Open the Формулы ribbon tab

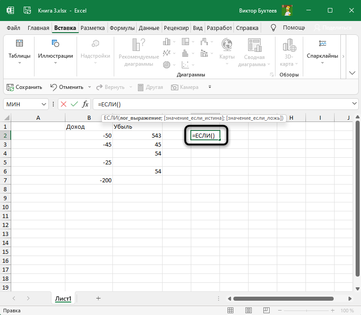(x=122, y=28)
